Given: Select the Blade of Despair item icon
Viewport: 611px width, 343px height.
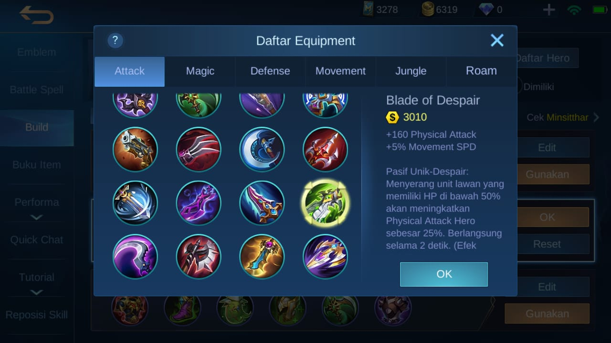Looking at the screenshot, I should [325, 203].
